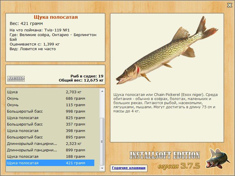The image size is (235, 176).
Task: Select the highlighted Щука полосатая 421 грамм row
Action: [50, 163]
